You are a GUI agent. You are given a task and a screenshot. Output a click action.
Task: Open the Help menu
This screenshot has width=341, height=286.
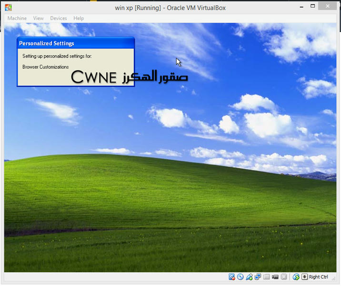tap(79, 18)
